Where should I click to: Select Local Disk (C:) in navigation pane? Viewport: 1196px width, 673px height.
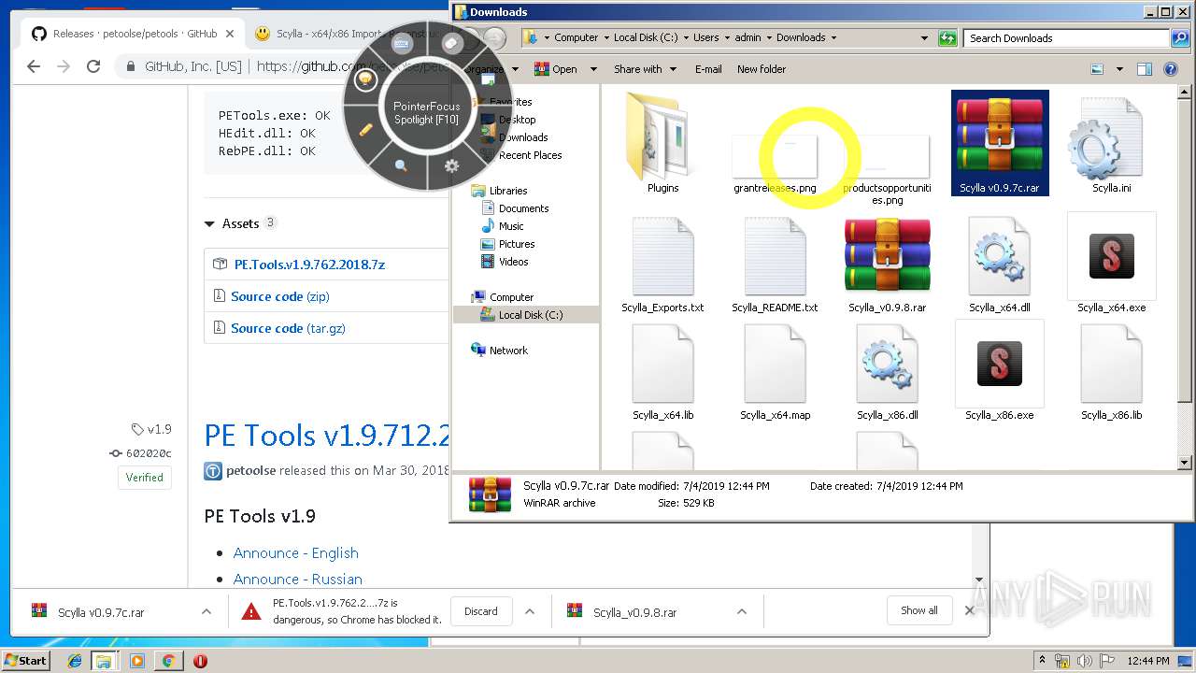click(530, 315)
